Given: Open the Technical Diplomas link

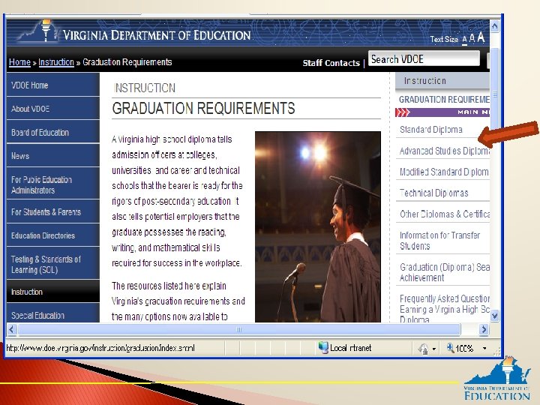Looking at the screenshot, I should coord(434,193).
